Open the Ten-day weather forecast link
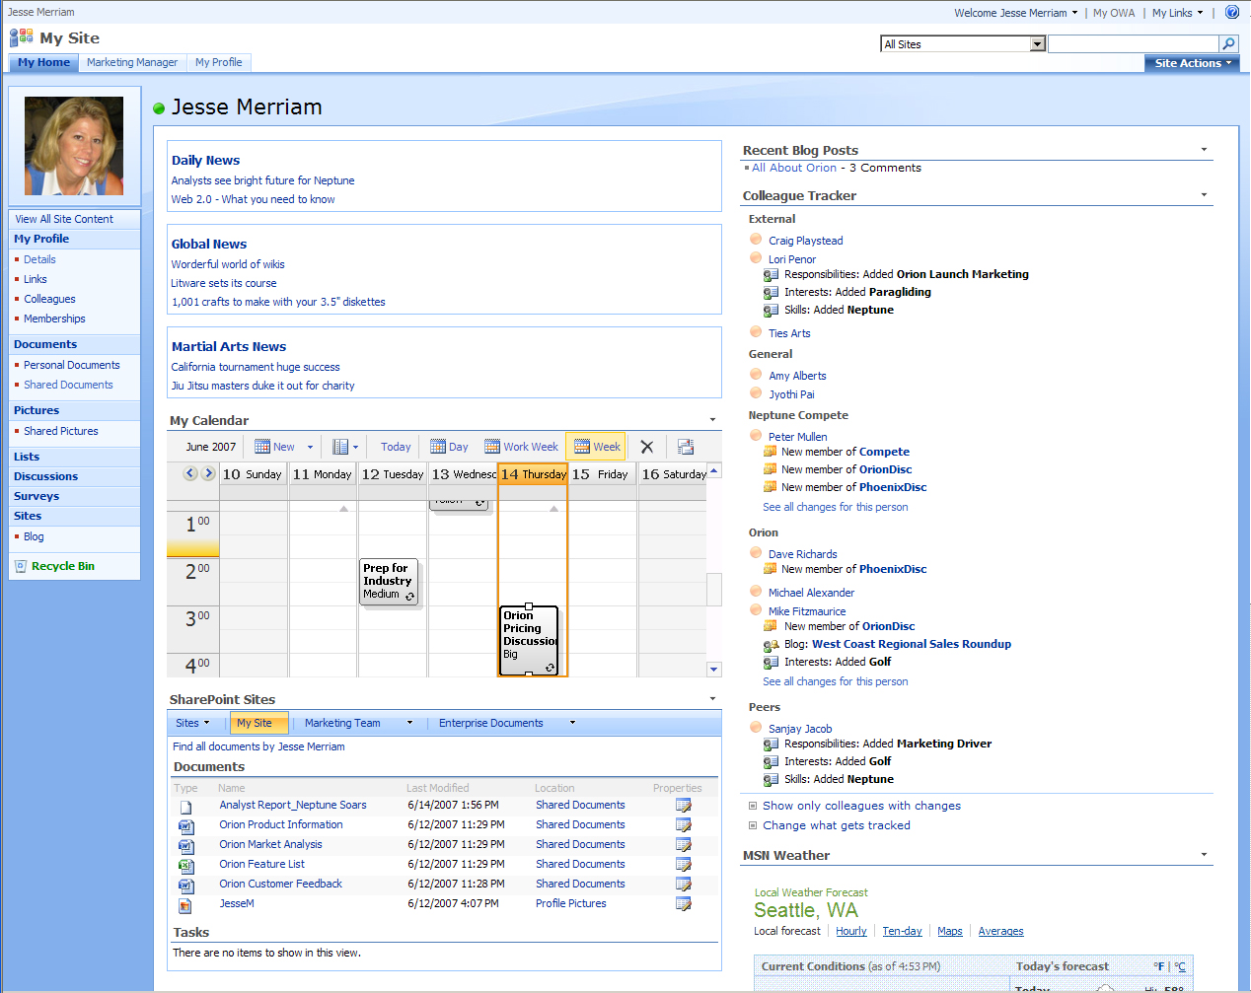This screenshot has height=993, width=1251. [902, 931]
